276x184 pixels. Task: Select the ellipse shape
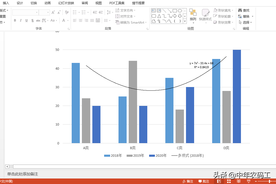(x=180, y=10)
